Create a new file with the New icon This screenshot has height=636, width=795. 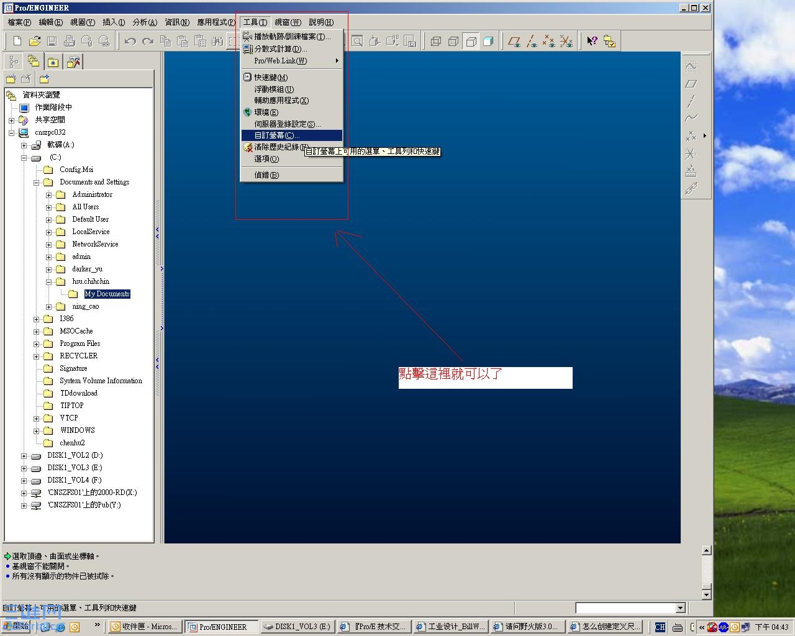click(17, 41)
